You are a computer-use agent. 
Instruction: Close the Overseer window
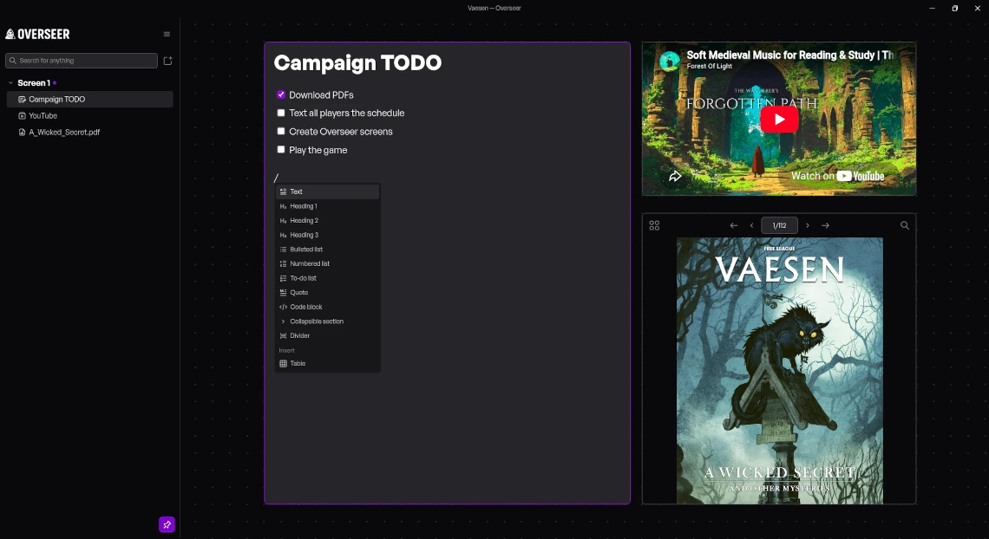point(978,8)
